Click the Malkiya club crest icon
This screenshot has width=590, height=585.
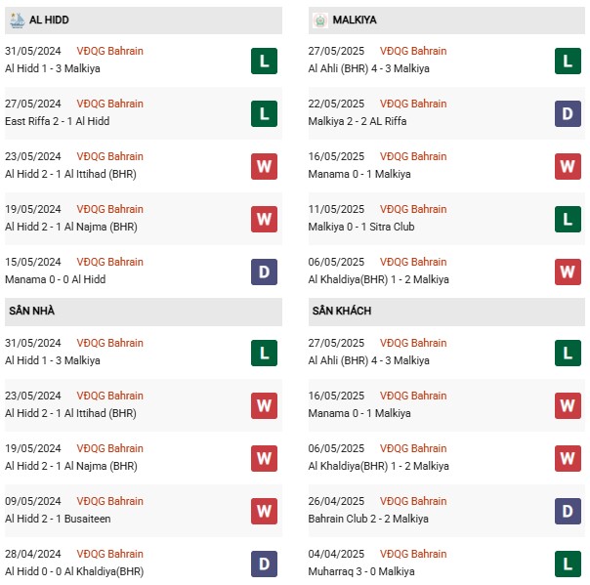(x=319, y=21)
